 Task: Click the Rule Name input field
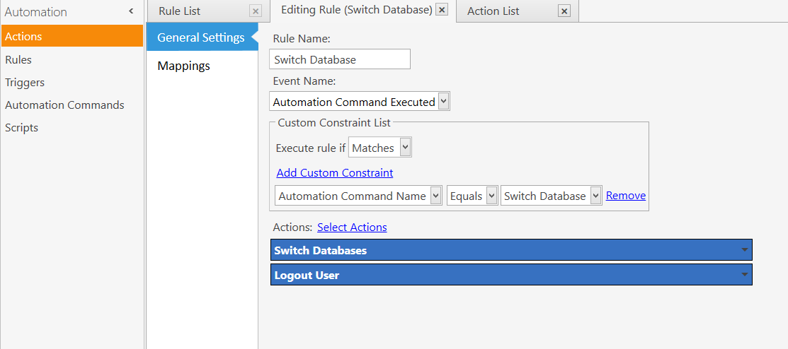[x=340, y=59]
